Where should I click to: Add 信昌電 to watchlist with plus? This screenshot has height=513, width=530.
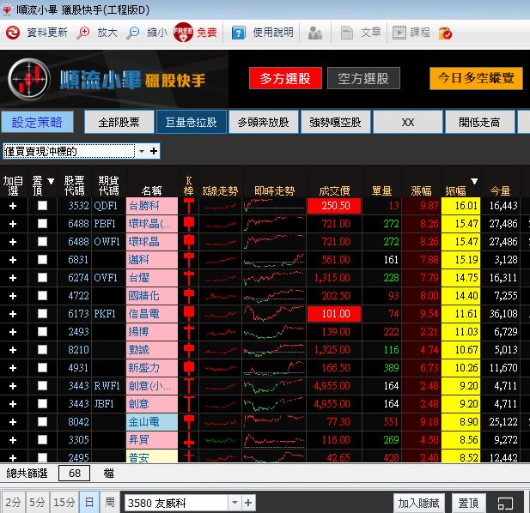13,314
